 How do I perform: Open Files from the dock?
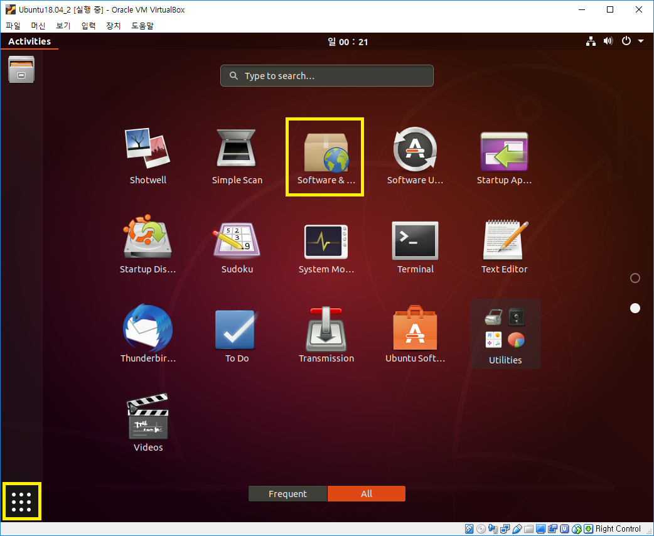pos(21,69)
